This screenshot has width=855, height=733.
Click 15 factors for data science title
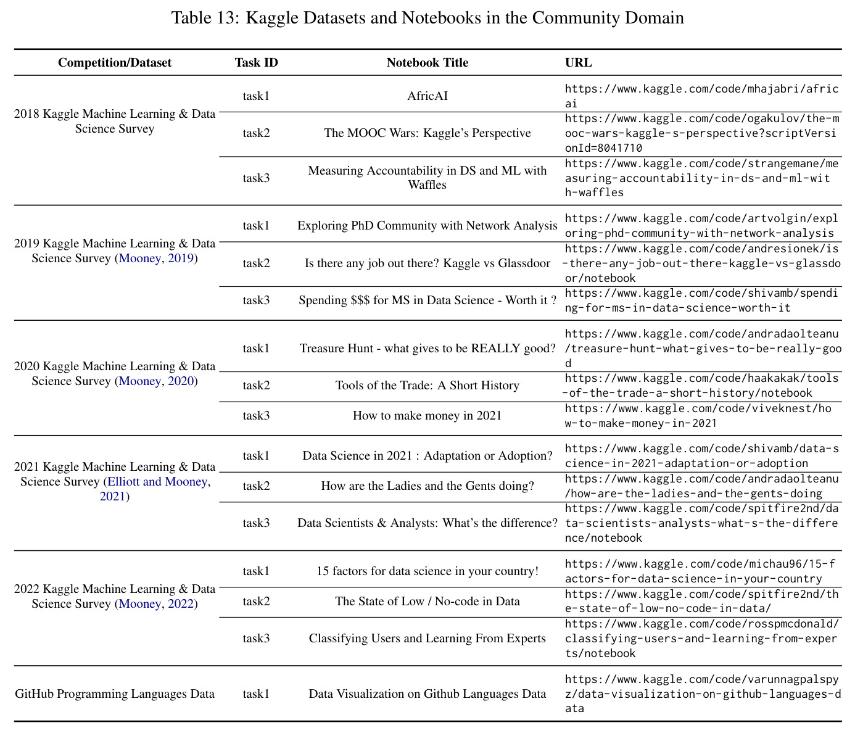[x=427, y=571]
